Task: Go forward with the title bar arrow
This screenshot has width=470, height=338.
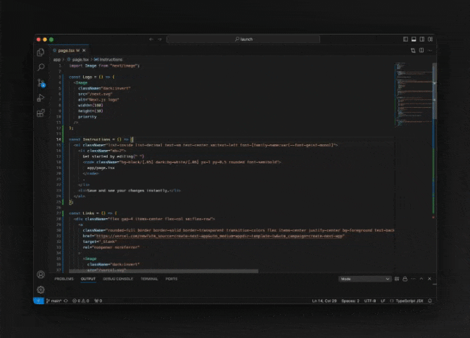Action: tap(160, 39)
